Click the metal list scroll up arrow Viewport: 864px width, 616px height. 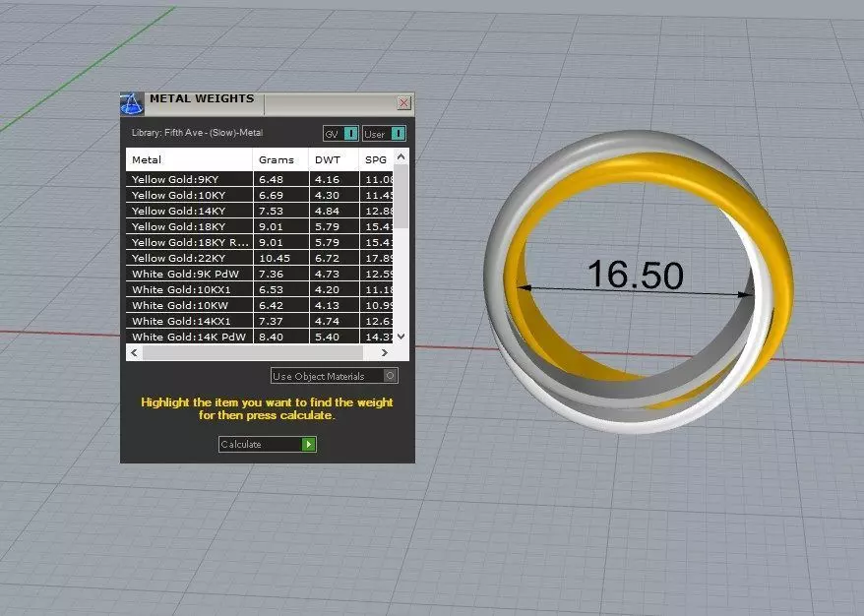click(401, 157)
